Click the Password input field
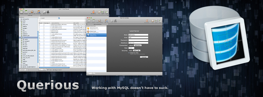Image resolution: width=263 pixels, height=97 pixels. pyautogui.click(x=138, y=40)
